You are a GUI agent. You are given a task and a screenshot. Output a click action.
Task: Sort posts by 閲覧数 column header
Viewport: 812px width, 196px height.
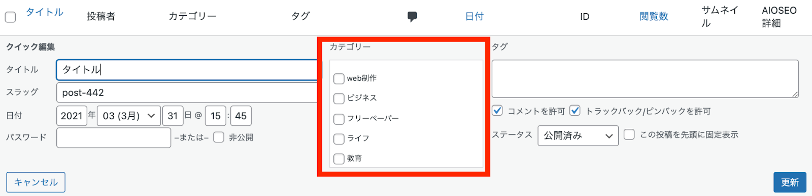[x=654, y=16]
